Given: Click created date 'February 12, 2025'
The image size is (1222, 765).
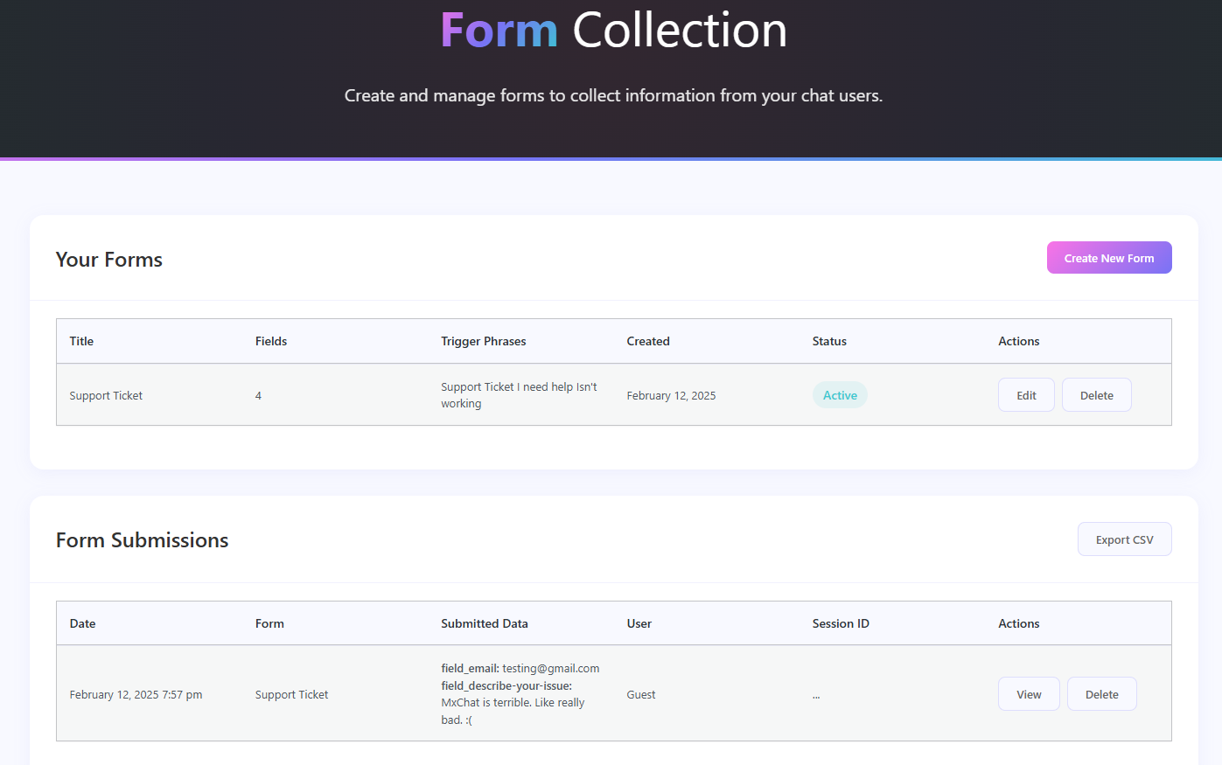Looking at the screenshot, I should click(671, 395).
